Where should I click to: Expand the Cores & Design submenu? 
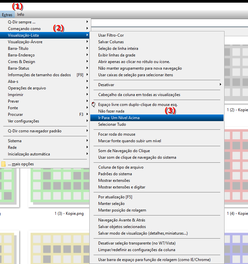click(x=21, y=62)
